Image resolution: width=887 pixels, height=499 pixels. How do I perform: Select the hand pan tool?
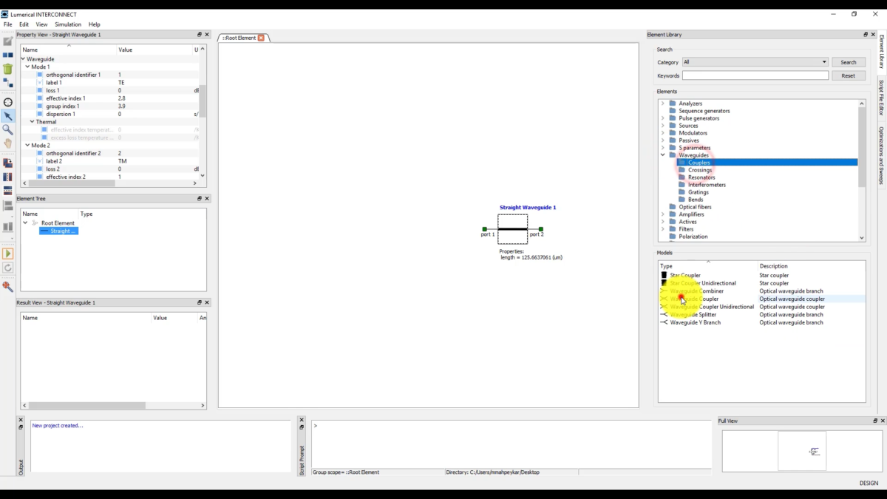[x=8, y=143]
